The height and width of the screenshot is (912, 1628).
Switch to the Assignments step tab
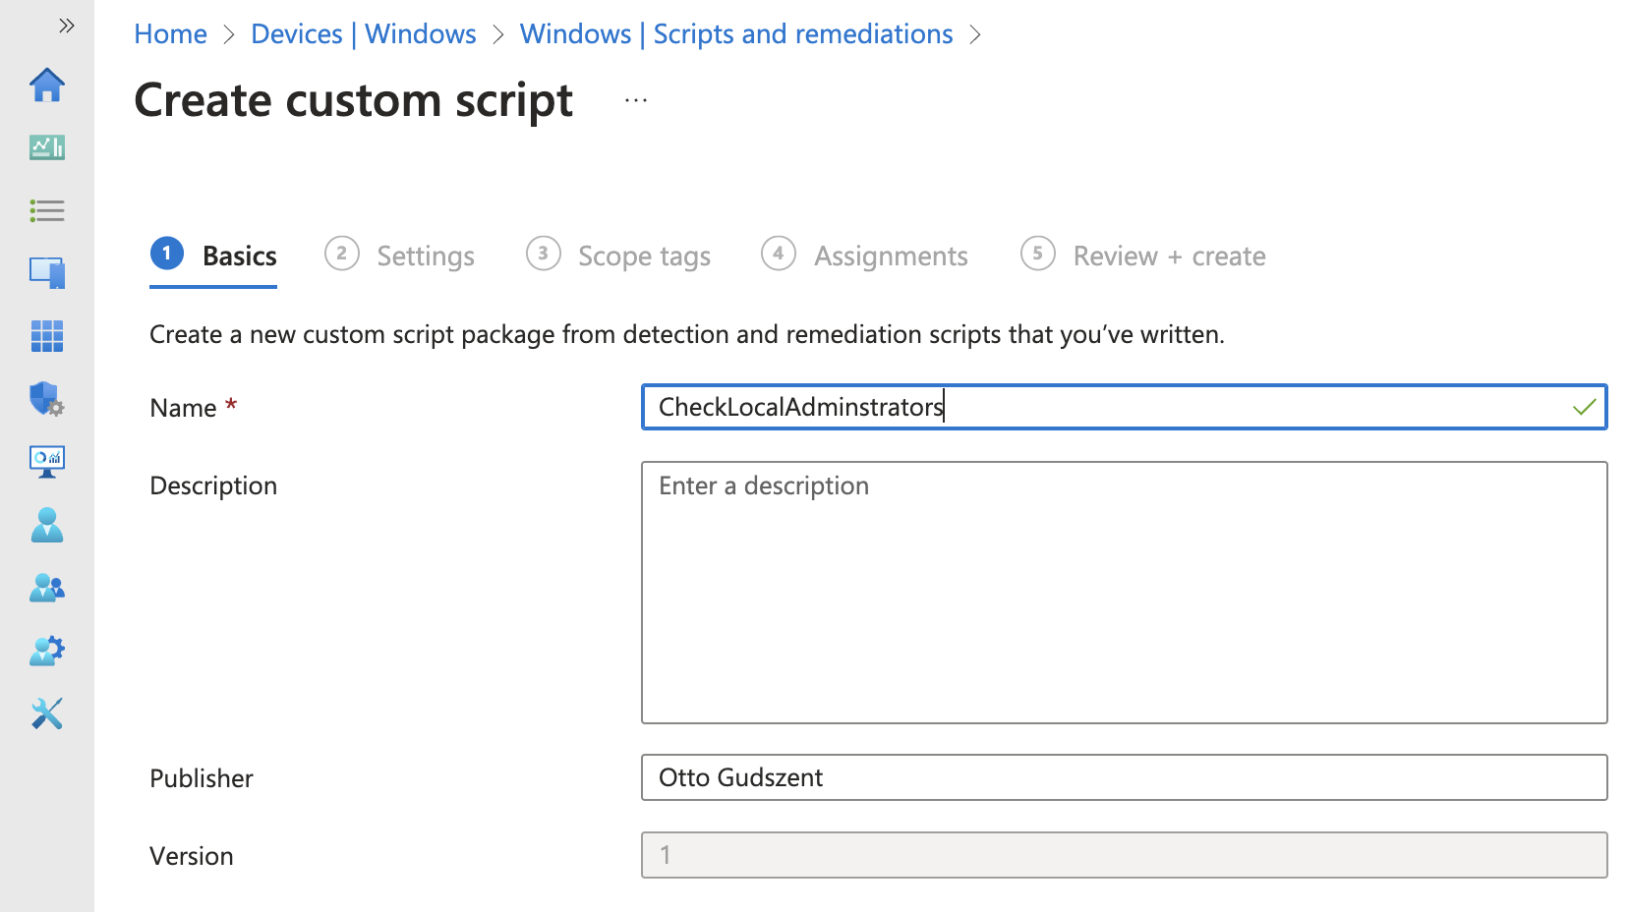pyautogui.click(x=865, y=256)
